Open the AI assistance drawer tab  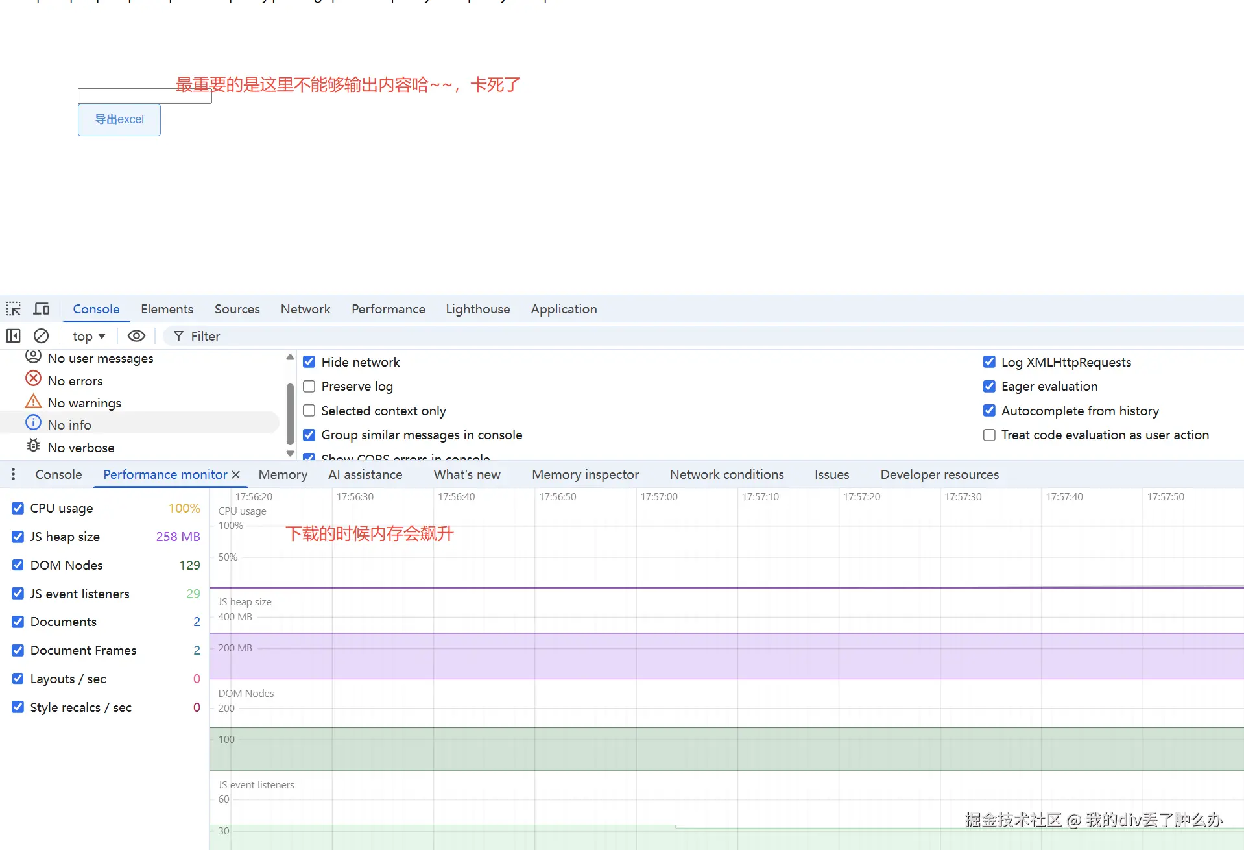(x=365, y=474)
